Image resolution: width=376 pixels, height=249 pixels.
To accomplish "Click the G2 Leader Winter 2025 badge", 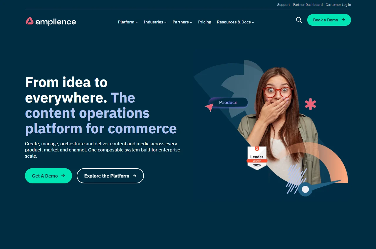I will click(257, 158).
